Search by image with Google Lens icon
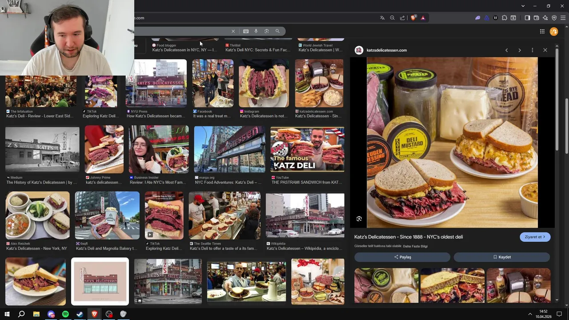569x320 pixels. tap(267, 31)
